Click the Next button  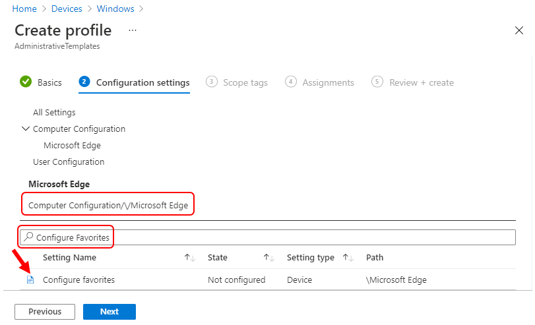click(x=110, y=312)
